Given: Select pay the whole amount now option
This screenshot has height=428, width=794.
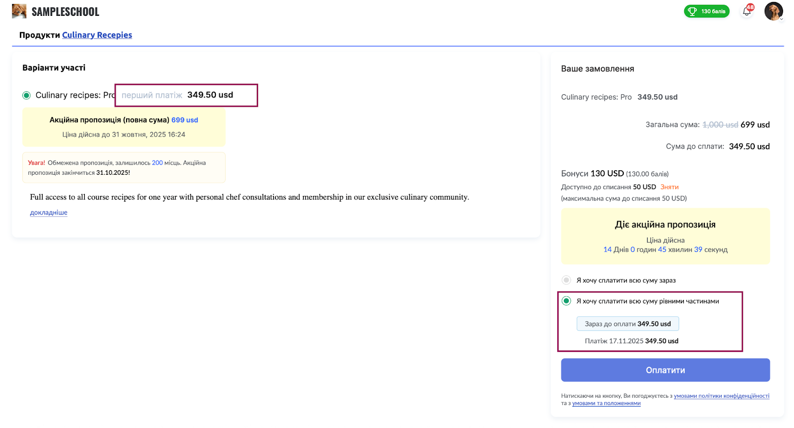Looking at the screenshot, I should click(566, 280).
